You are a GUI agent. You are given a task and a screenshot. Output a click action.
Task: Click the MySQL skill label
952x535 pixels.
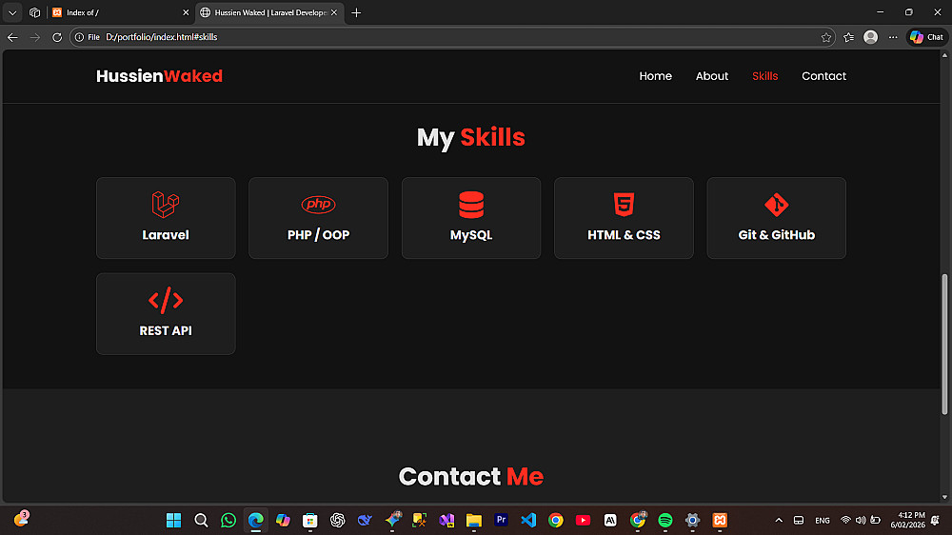471,235
